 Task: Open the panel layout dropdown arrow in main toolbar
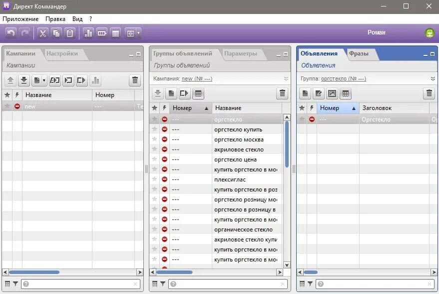pos(138,33)
